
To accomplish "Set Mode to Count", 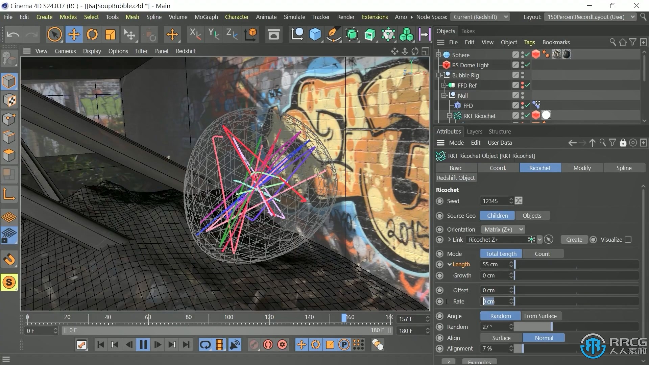I will 542,254.
